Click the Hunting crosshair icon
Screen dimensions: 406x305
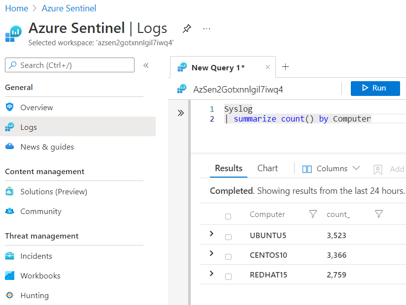coord(9,295)
